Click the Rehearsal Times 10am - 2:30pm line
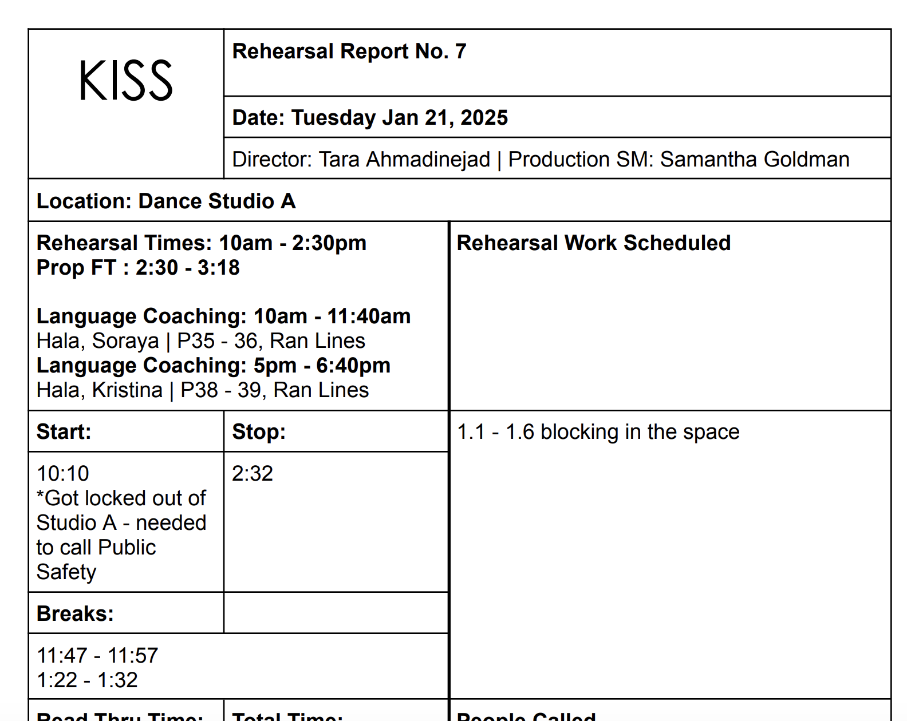The width and height of the screenshot is (907, 721). (202, 243)
